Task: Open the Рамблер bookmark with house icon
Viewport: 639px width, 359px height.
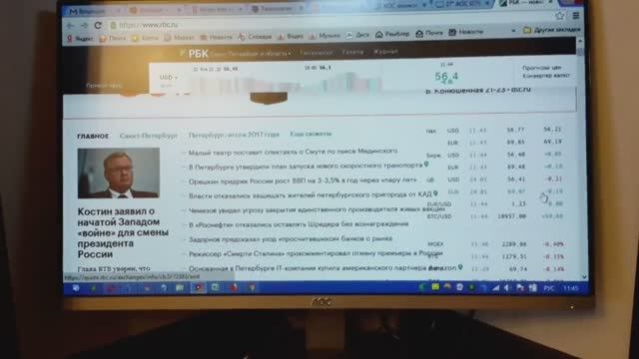Action: tap(392, 34)
